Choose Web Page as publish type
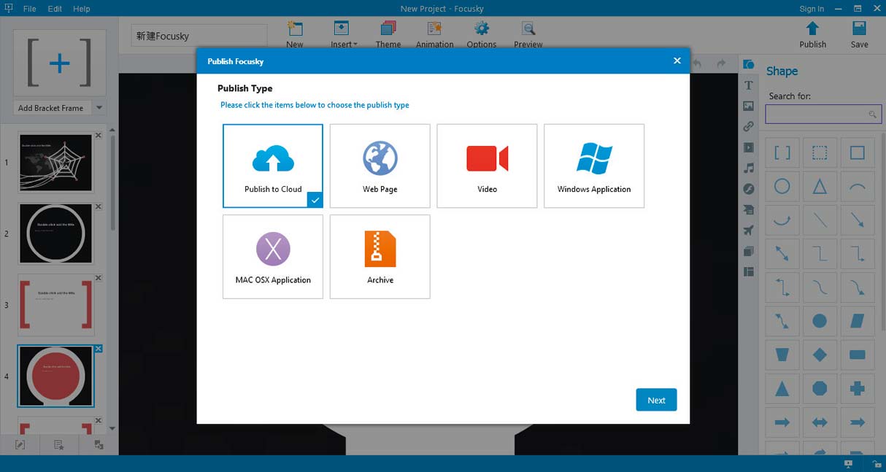886x472 pixels. click(x=380, y=166)
